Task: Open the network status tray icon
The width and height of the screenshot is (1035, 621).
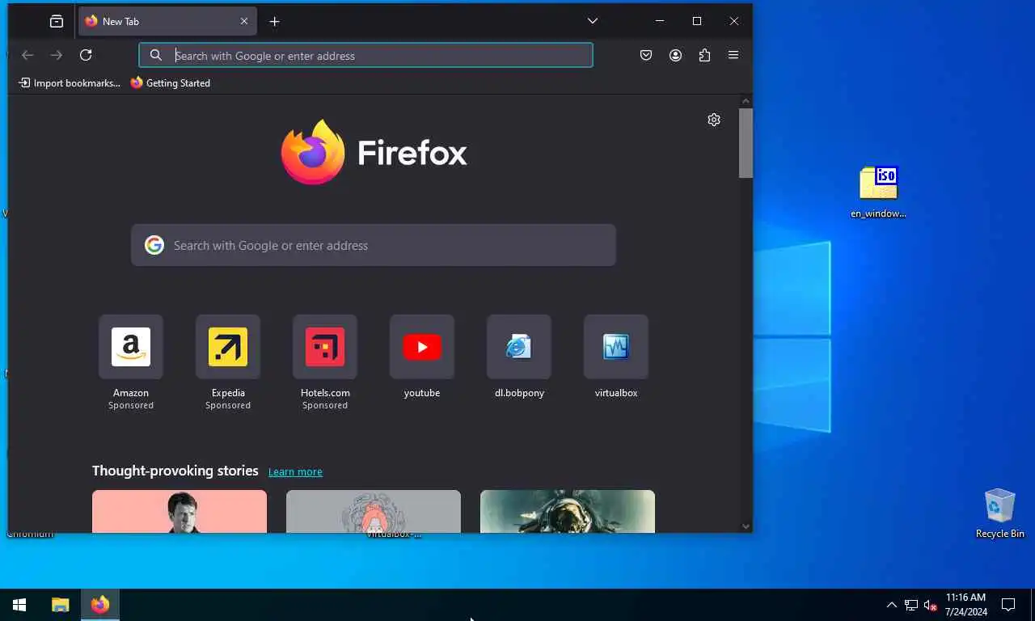Action: pyautogui.click(x=911, y=605)
